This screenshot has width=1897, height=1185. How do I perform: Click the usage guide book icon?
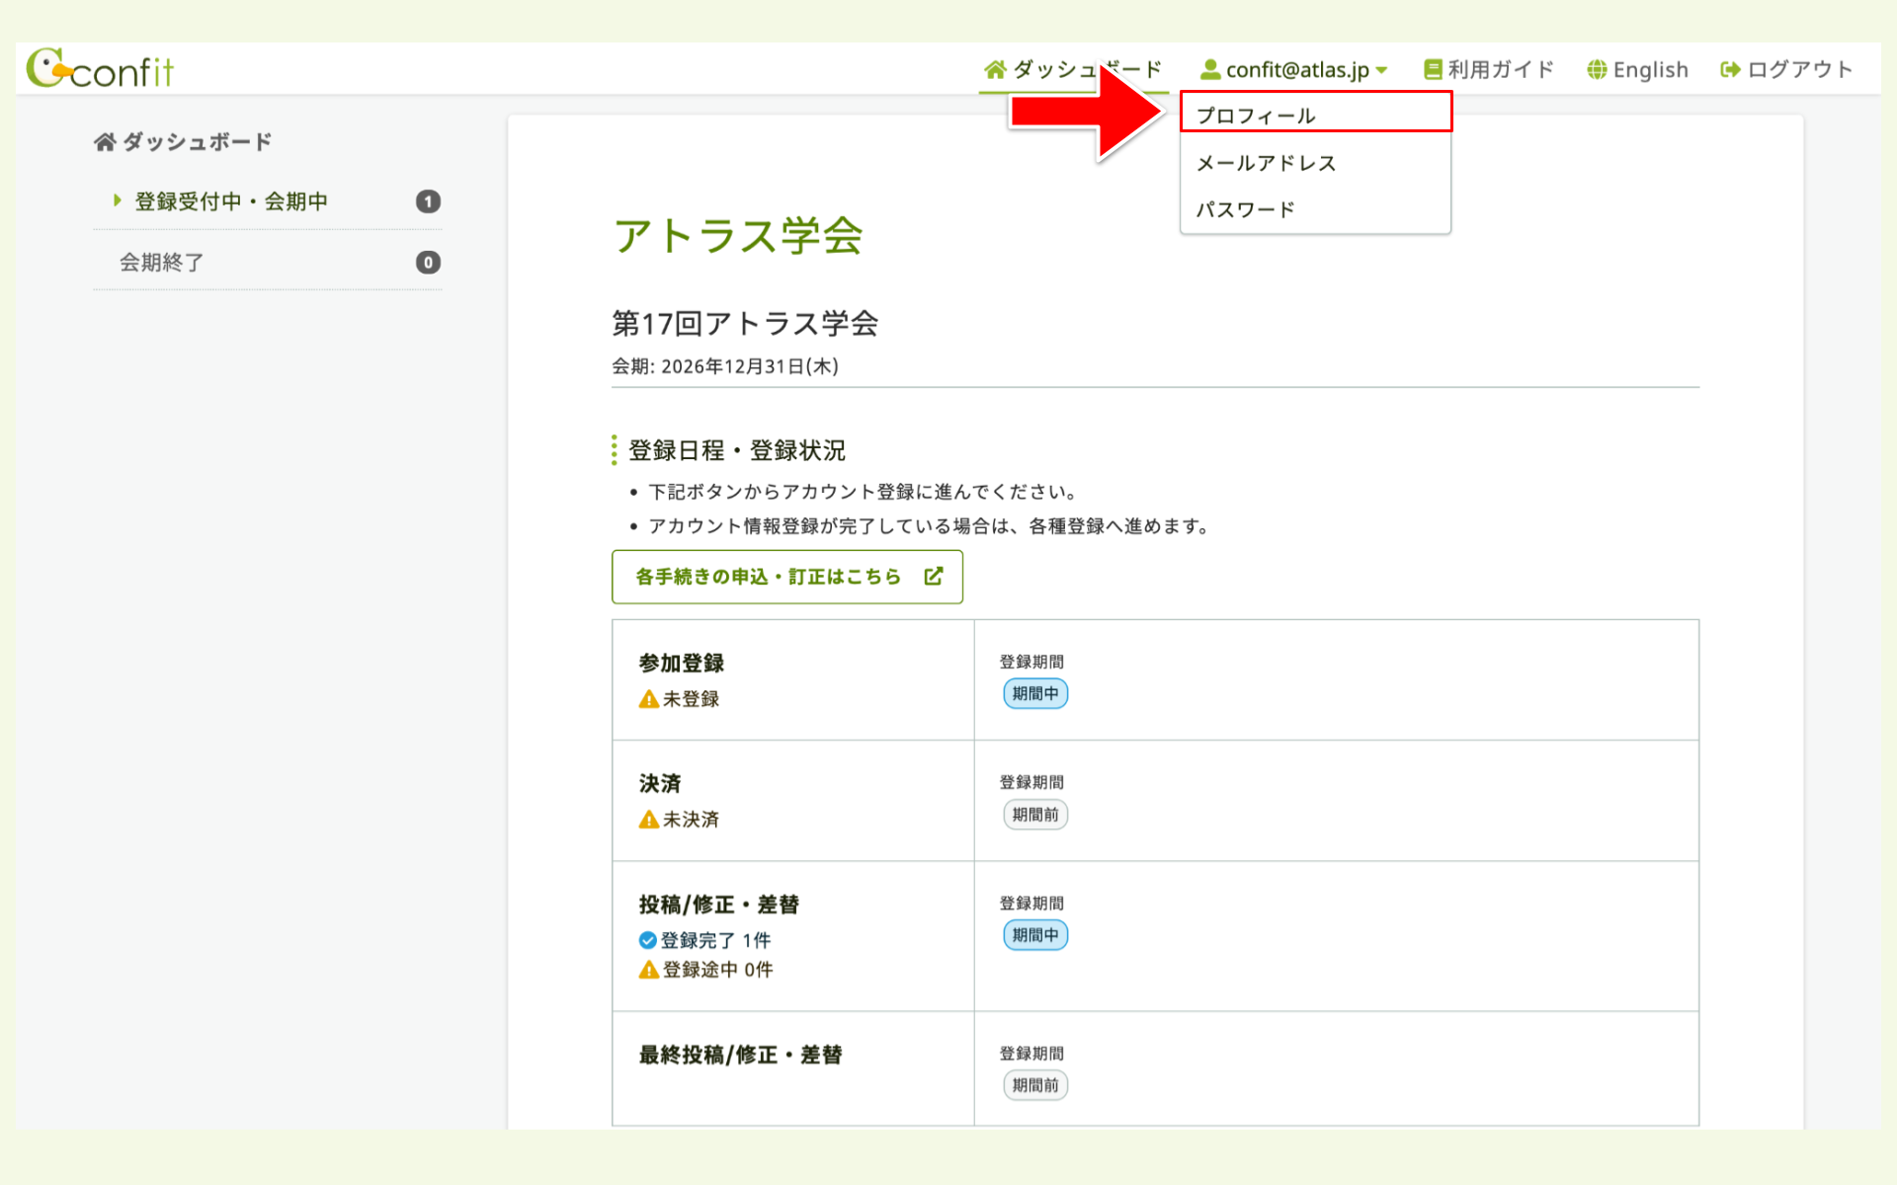click(x=1433, y=69)
